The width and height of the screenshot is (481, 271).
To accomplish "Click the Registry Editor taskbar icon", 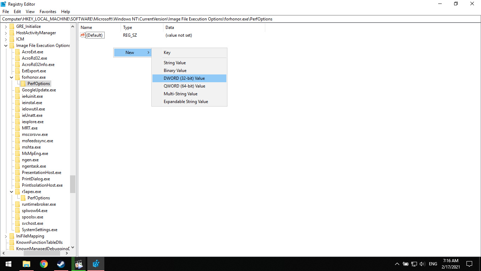I will point(96,264).
